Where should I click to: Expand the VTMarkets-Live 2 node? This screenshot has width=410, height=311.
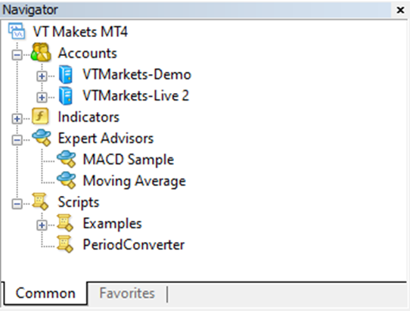point(42,98)
